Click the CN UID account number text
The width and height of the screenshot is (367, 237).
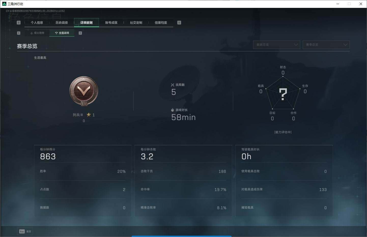coord(35,11)
